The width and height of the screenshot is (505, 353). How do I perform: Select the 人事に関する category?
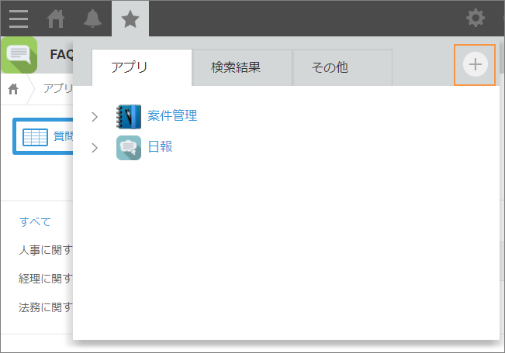click(x=46, y=250)
